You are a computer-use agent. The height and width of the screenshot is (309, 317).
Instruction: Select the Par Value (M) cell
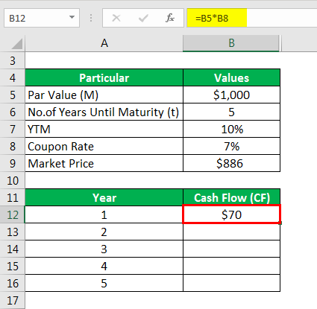104,95
